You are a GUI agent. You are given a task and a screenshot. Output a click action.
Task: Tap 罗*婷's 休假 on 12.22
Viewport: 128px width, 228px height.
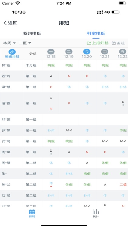click(123, 130)
